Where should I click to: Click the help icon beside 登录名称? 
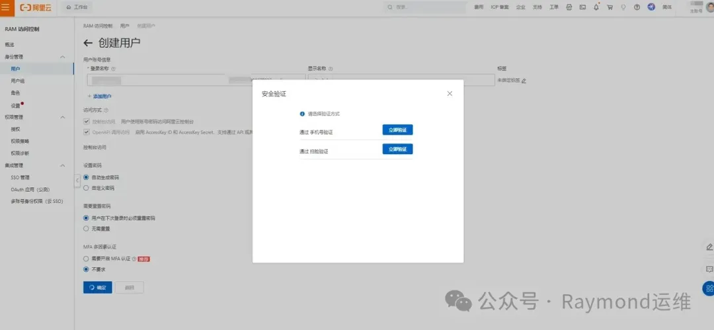114,69
